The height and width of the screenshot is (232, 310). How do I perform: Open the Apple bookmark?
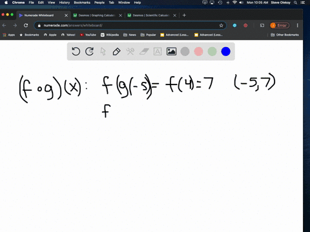pos(50,35)
